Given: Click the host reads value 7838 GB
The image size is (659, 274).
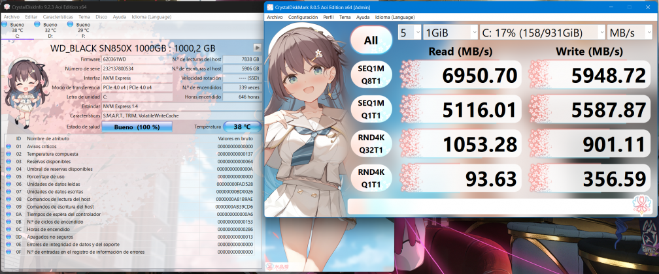Looking at the screenshot, I should click(242, 59).
